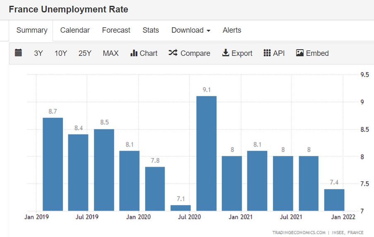Click the grid icon beside API
374x237 pixels.
(x=267, y=53)
